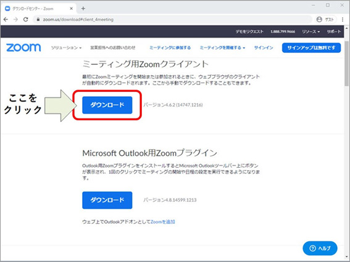The image size is (350, 262).
Task: Click the scrollbar up arrow
Action: click(347, 28)
